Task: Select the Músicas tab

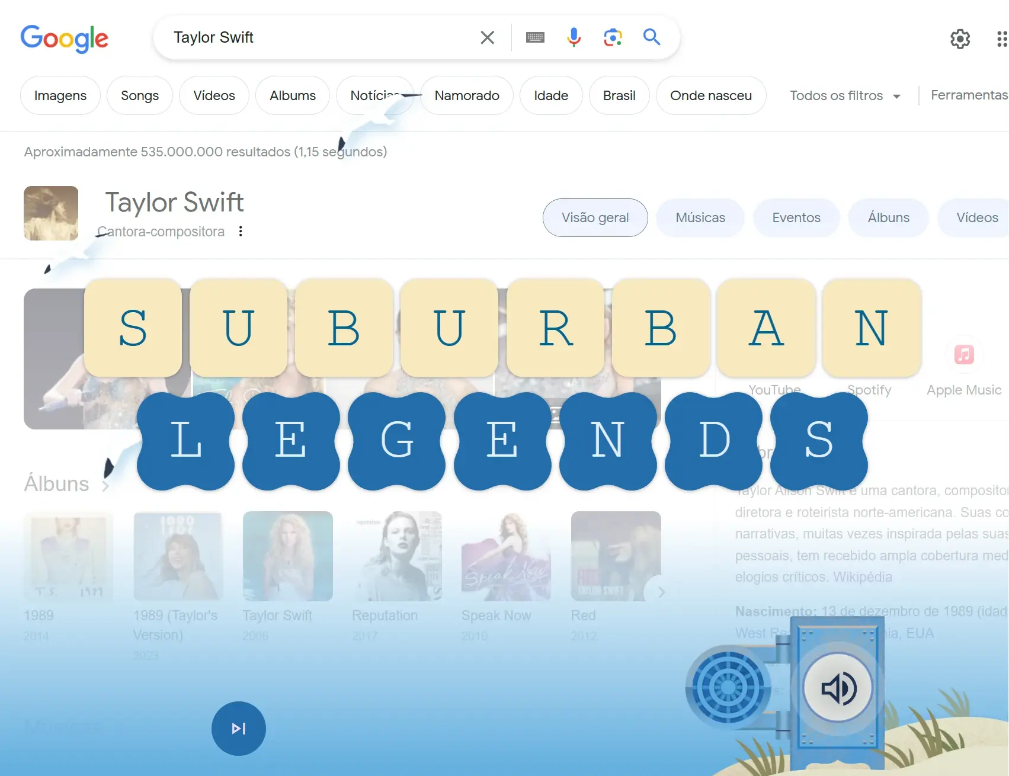Action: (700, 217)
